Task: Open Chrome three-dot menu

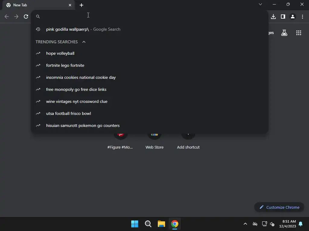Action: coord(302,17)
